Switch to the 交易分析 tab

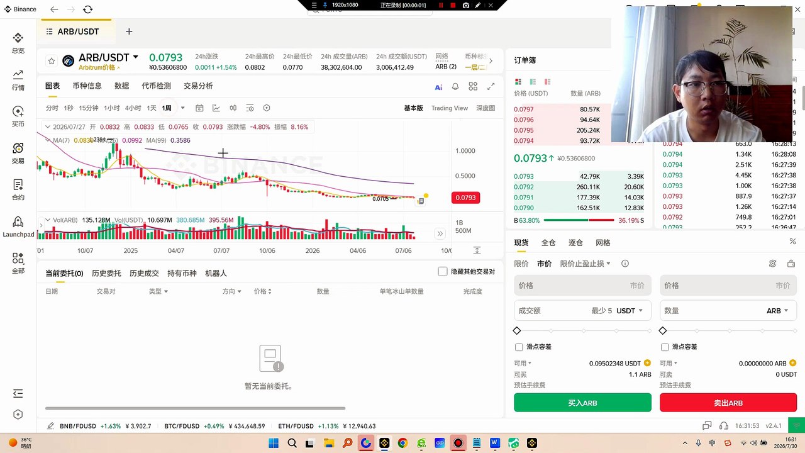pos(198,86)
